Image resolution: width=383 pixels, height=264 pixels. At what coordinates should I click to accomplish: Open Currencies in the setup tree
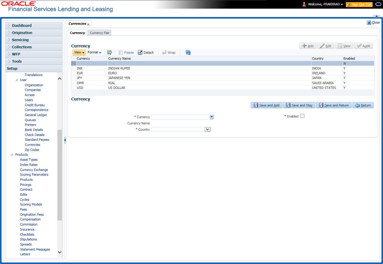click(x=32, y=145)
